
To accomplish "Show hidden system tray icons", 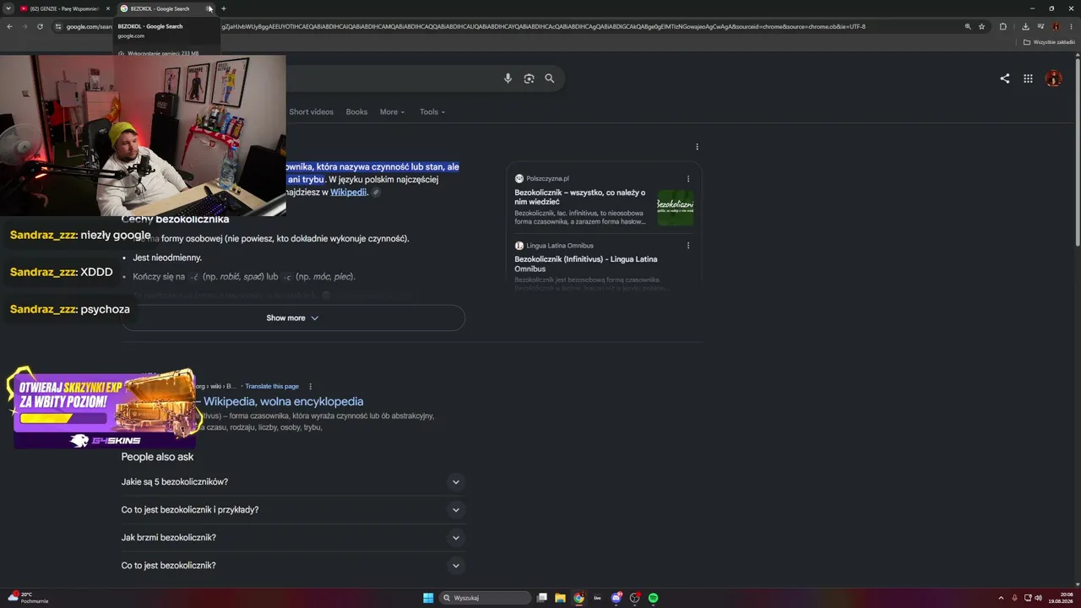I will pos(1001,598).
